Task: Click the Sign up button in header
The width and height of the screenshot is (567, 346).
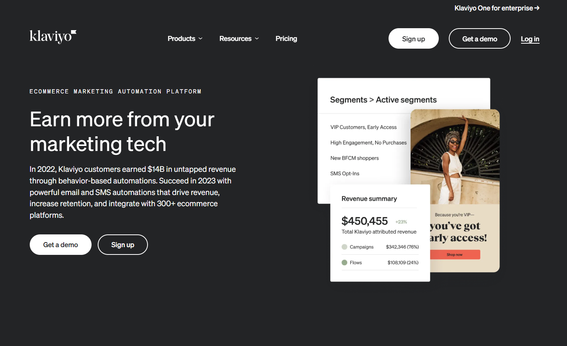Action: [413, 39]
